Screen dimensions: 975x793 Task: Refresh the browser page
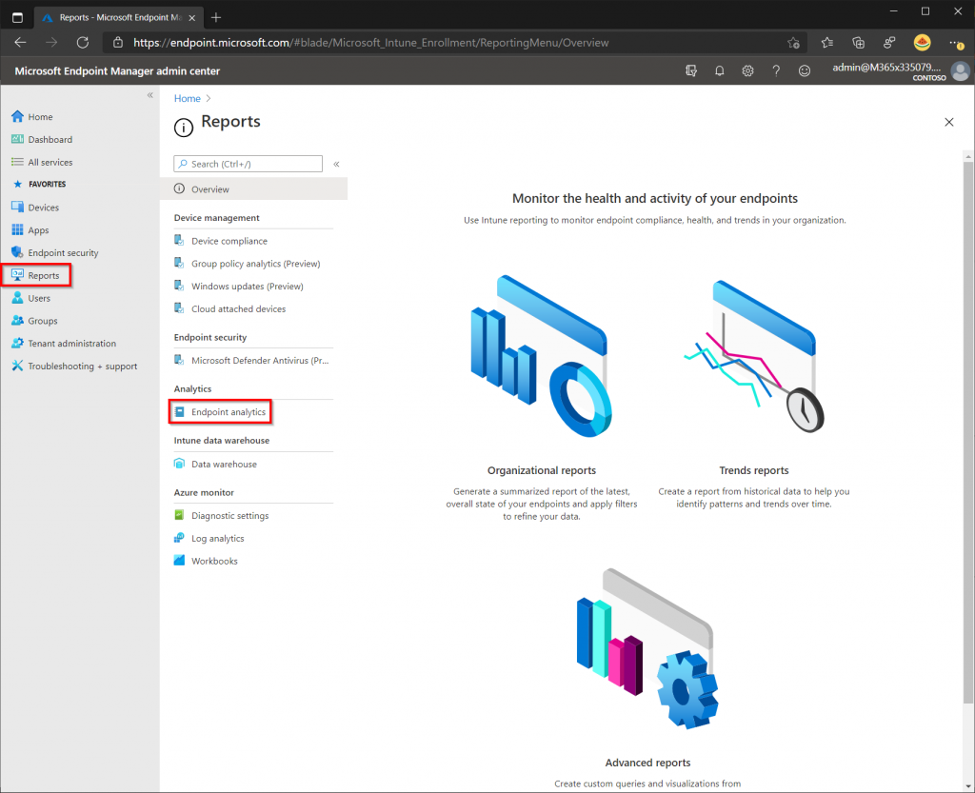tap(82, 42)
